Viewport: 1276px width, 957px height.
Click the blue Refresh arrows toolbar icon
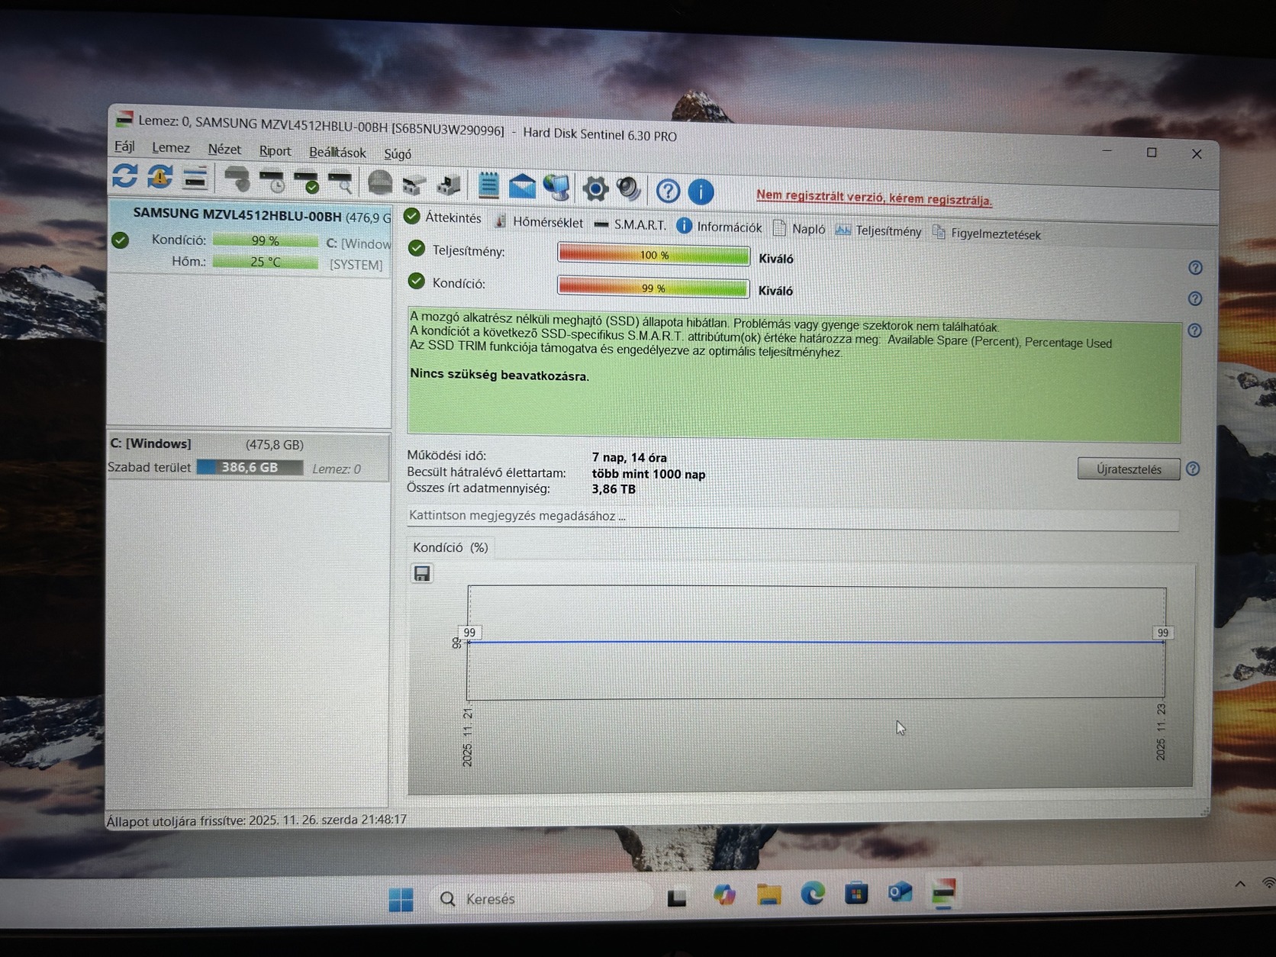(125, 176)
